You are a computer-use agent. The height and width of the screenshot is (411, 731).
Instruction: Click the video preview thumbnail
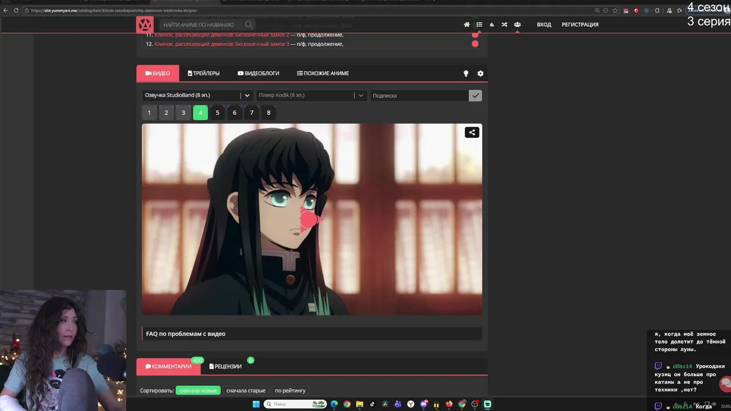tap(312, 219)
